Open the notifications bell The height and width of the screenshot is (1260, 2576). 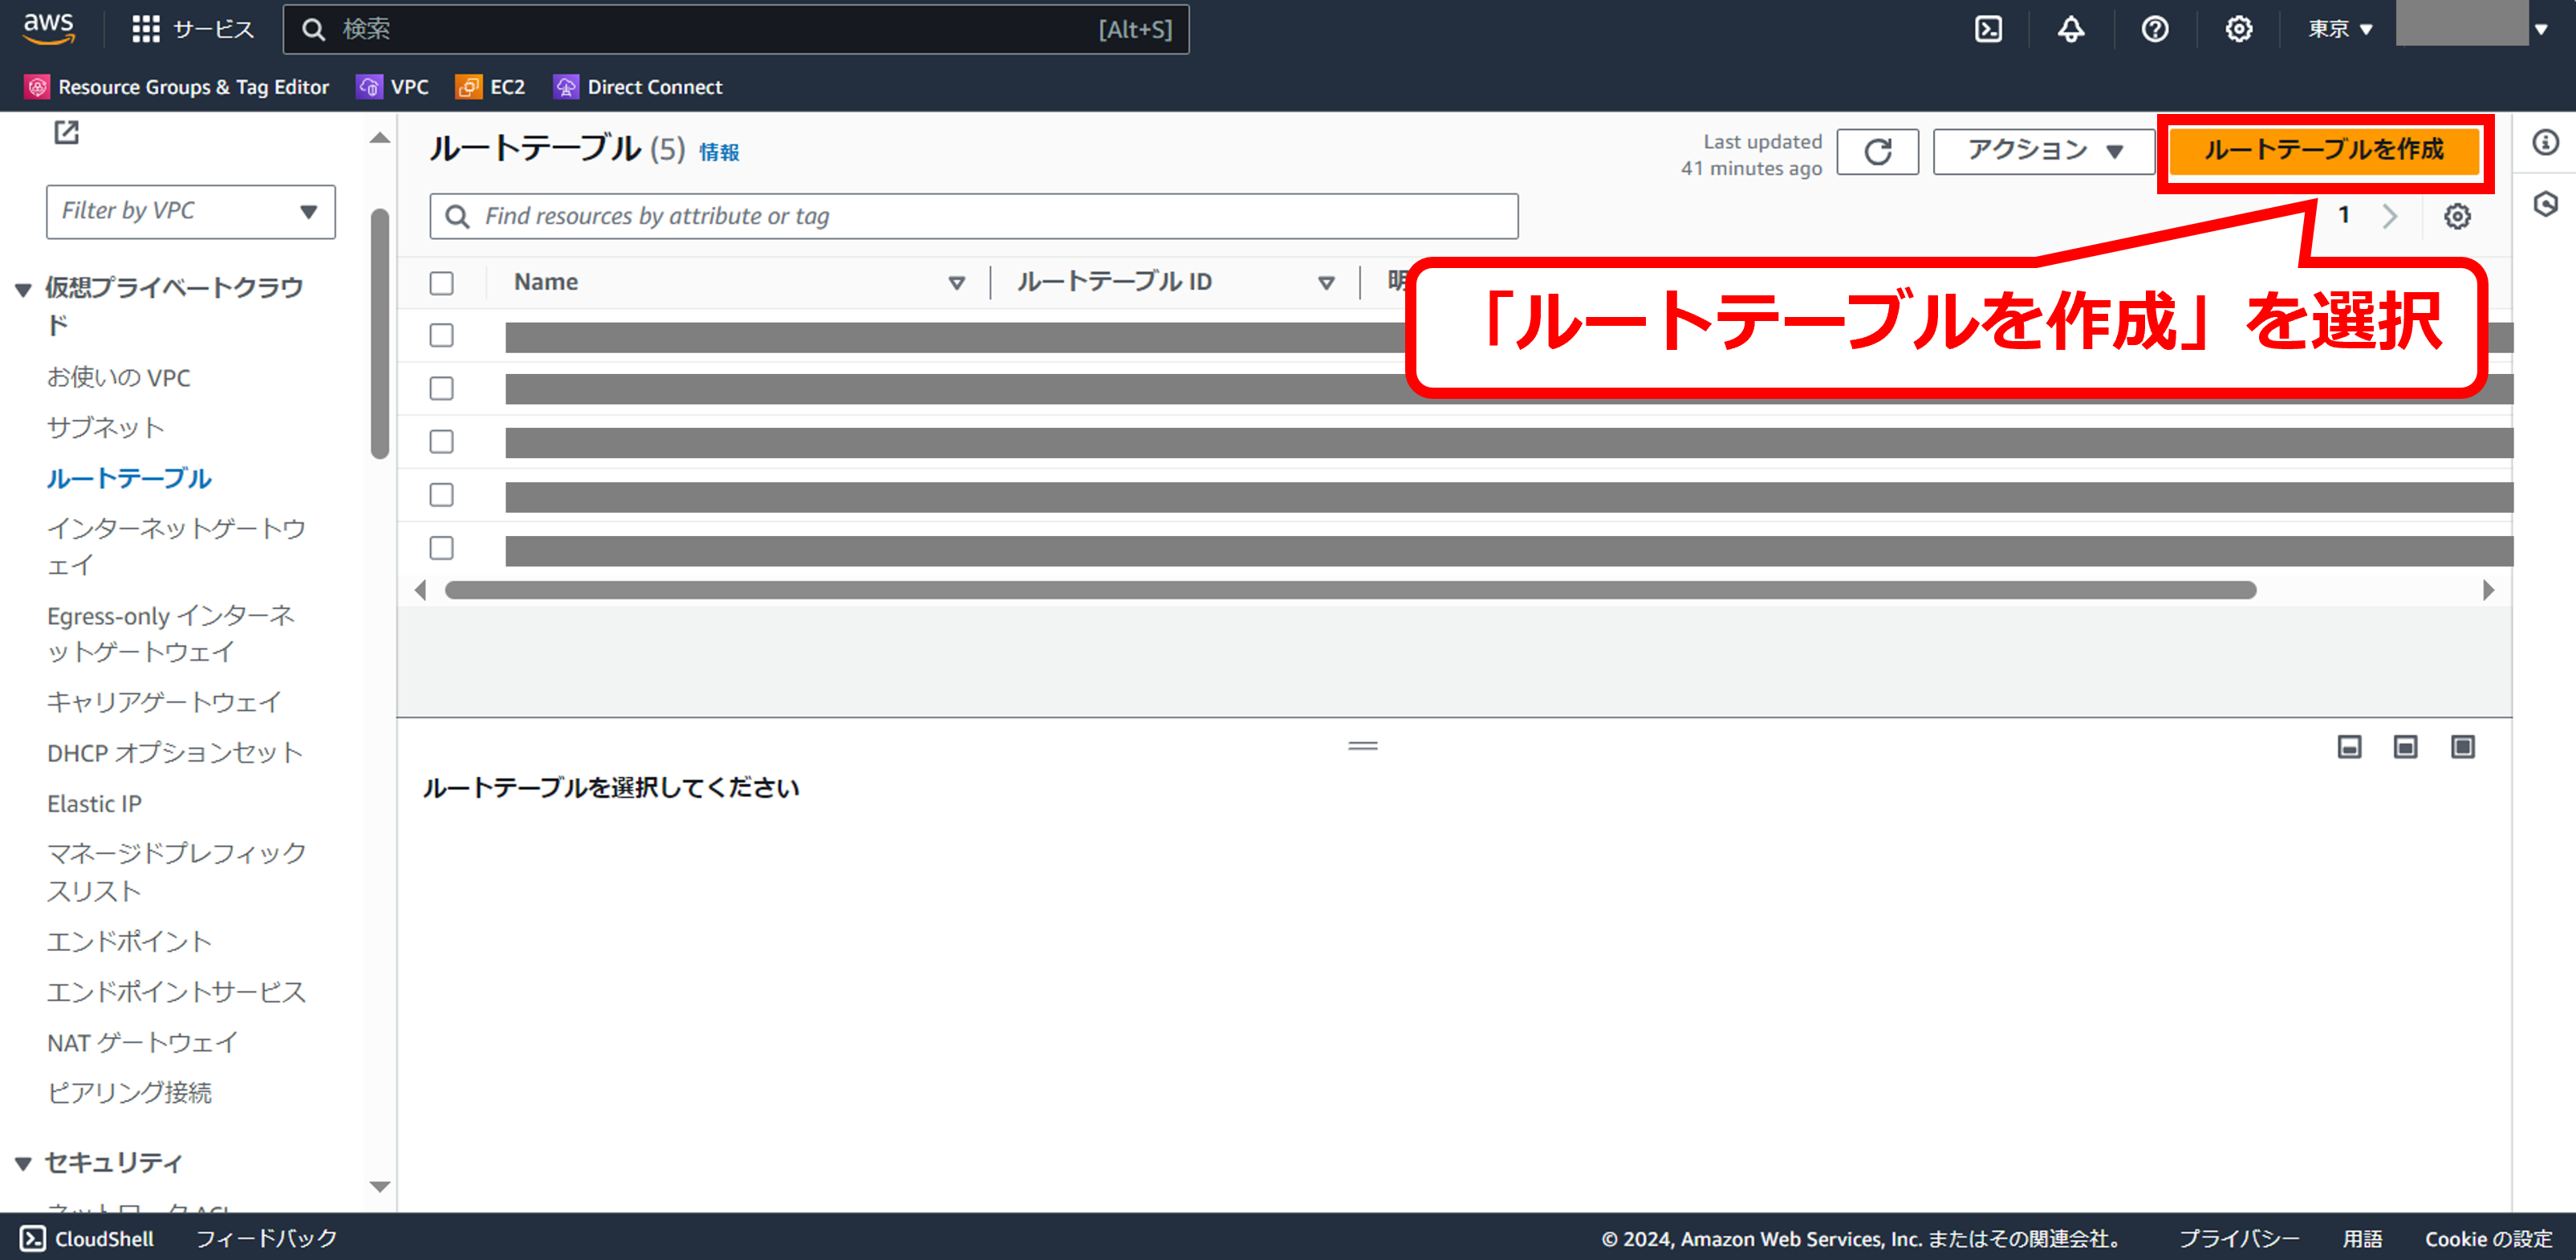click(x=2071, y=29)
